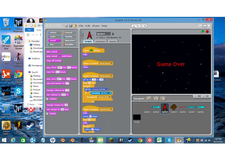
Task: Open Internet Explorer from the taskbar
Action: [x=13, y=140]
